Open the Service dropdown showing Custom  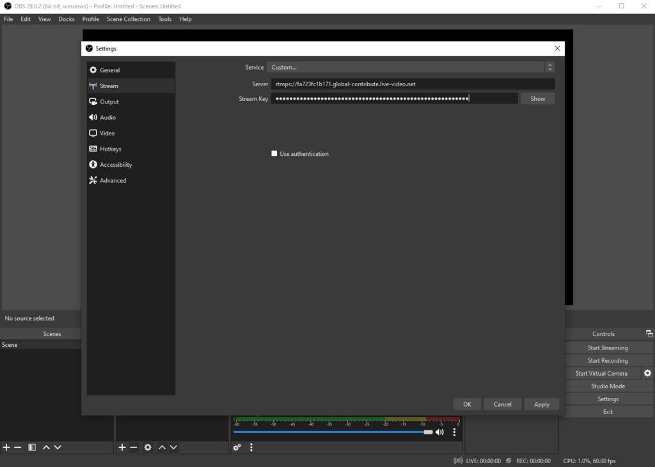tap(411, 67)
